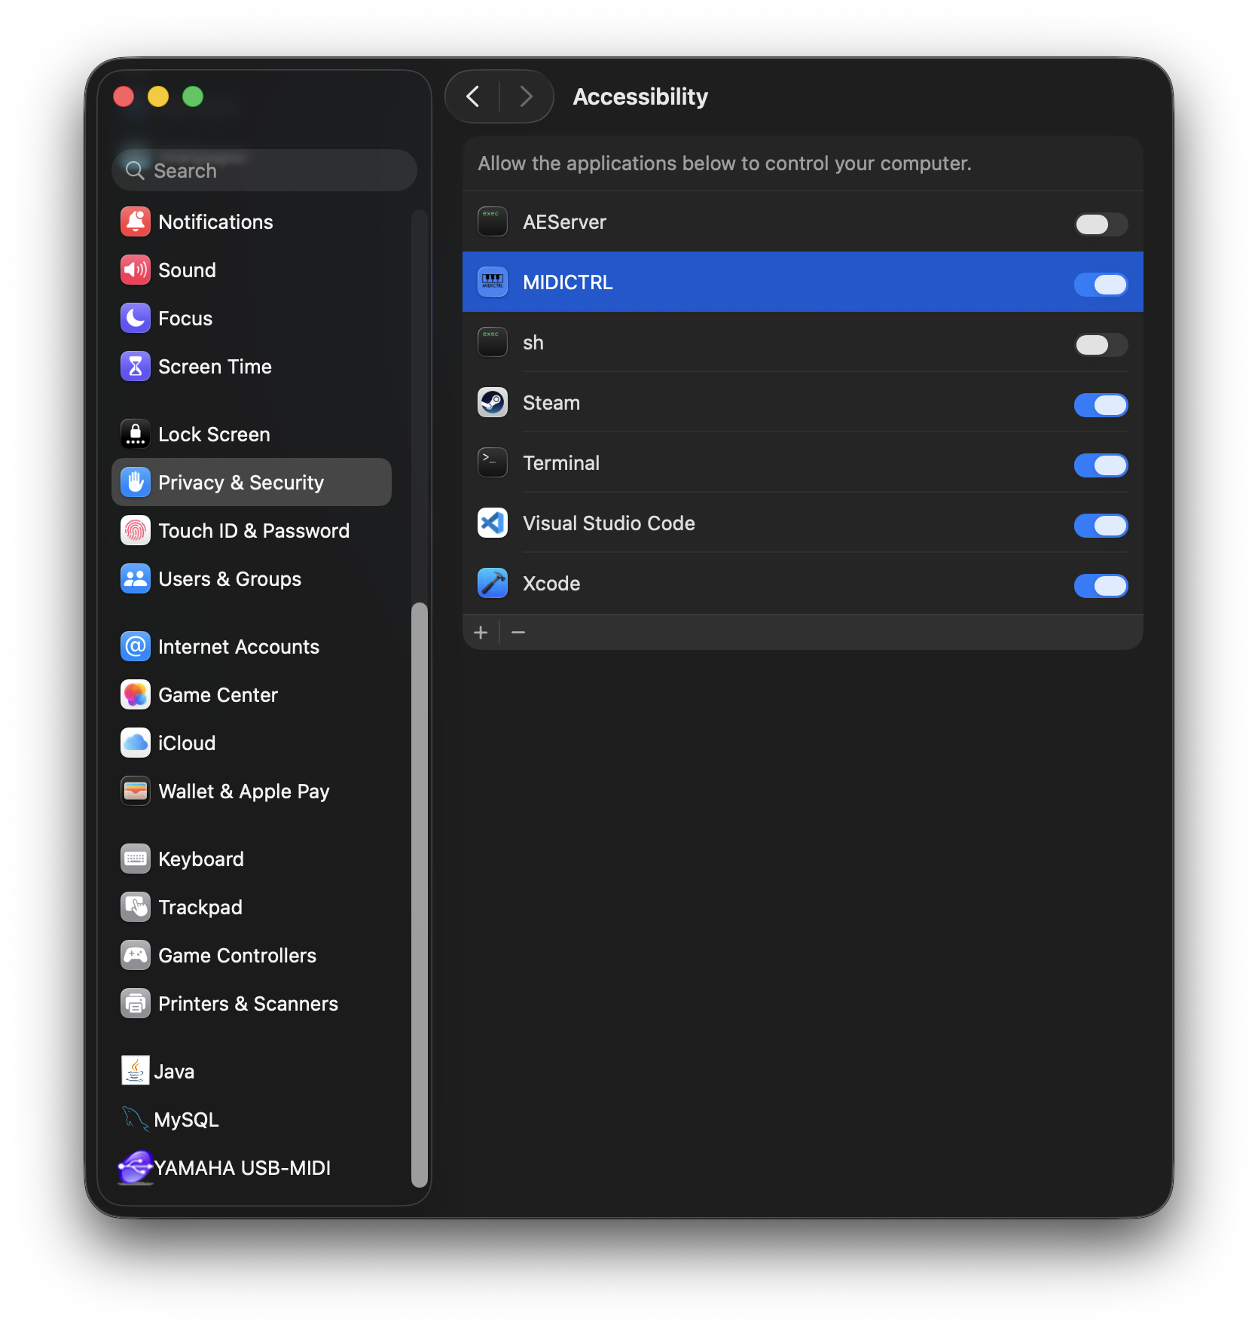The image size is (1258, 1330).
Task: Disable MIDICTRL accessibility control
Action: click(1101, 284)
